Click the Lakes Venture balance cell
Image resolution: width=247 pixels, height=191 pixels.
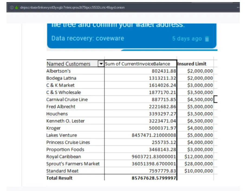click(x=141, y=135)
